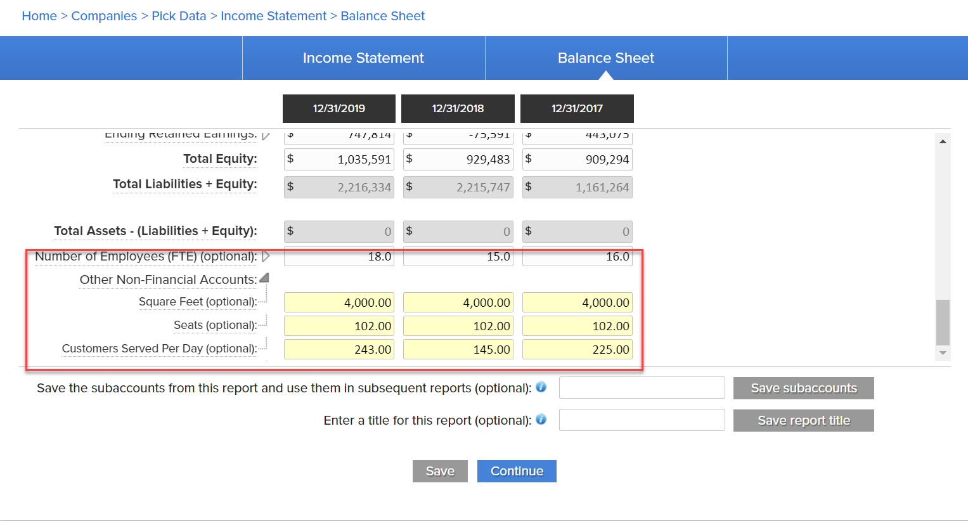The image size is (968, 521).
Task: Click Total Assets difference field under 12/31/2019
Action: (x=339, y=231)
